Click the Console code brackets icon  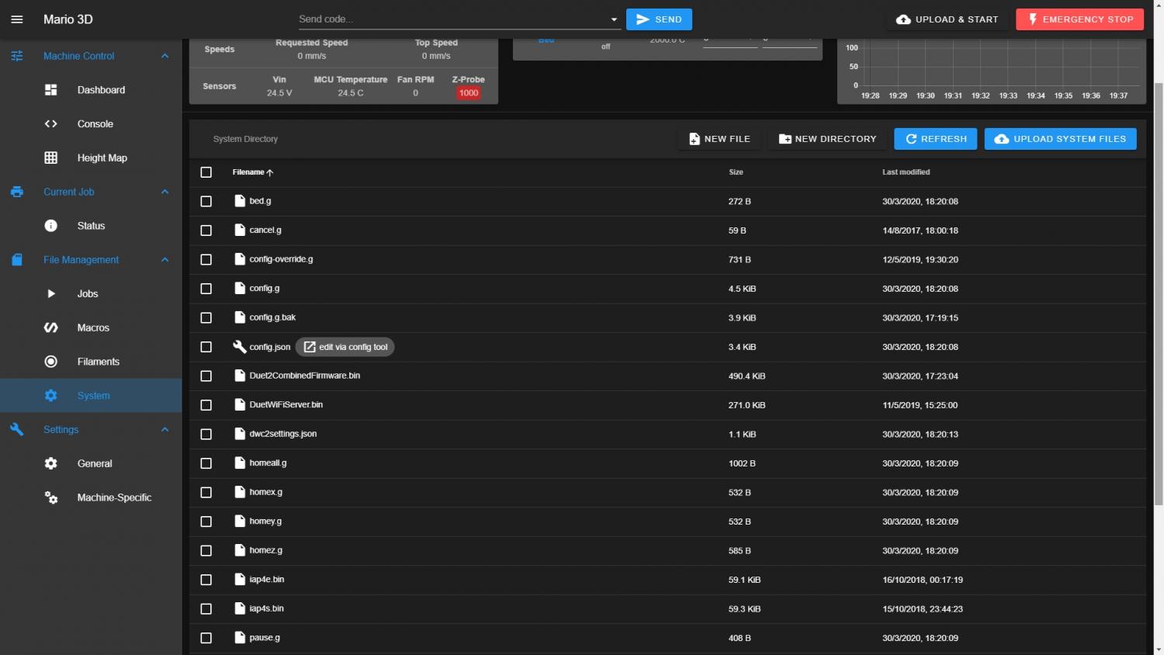point(51,124)
